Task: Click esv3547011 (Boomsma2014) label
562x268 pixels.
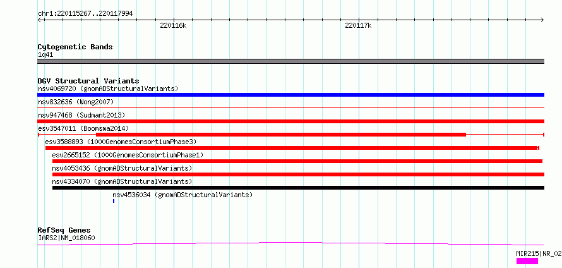Action: coord(83,128)
